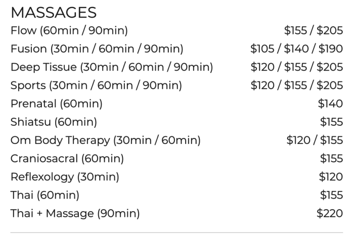Select the Sports massage entry
The width and height of the screenshot is (354, 239).
pyautogui.click(x=96, y=85)
